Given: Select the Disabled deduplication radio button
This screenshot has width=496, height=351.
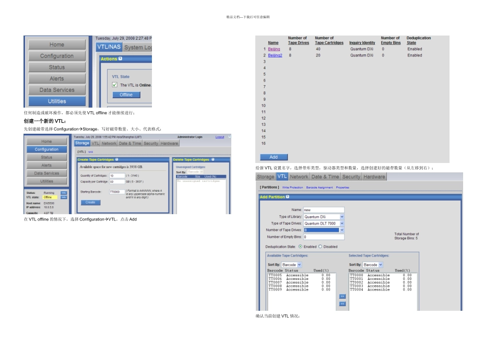Looking at the screenshot, I should [321, 247].
